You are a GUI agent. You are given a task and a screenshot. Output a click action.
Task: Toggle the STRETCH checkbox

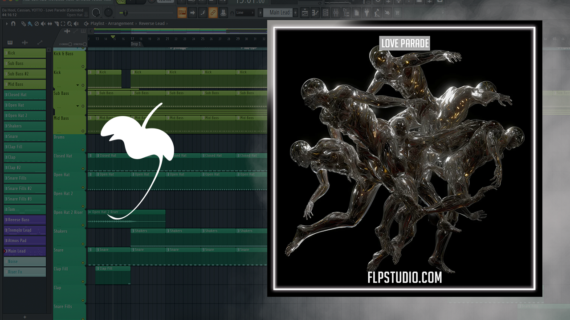tap(84, 44)
